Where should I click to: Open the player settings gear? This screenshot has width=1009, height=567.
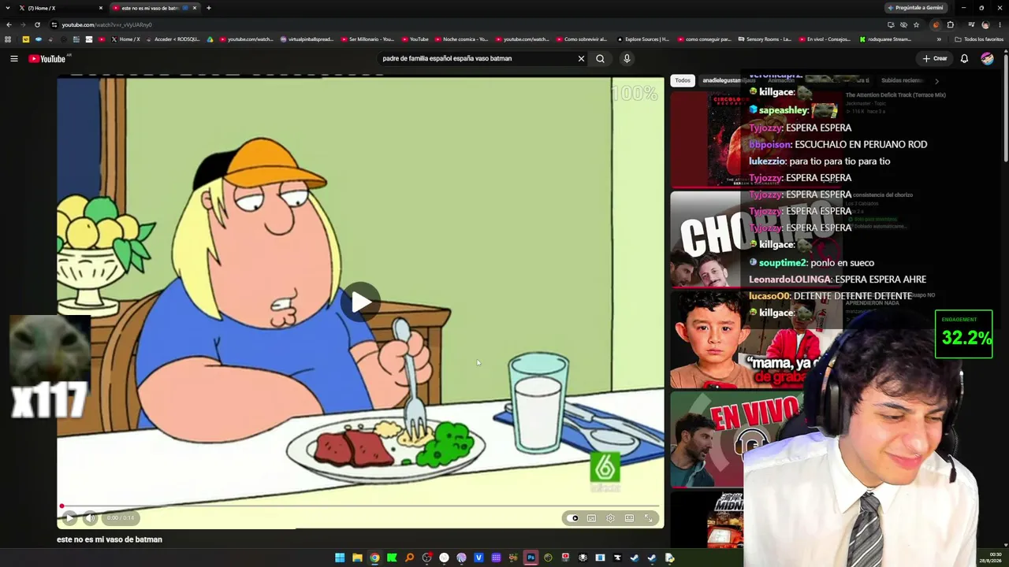(x=610, y=518)
